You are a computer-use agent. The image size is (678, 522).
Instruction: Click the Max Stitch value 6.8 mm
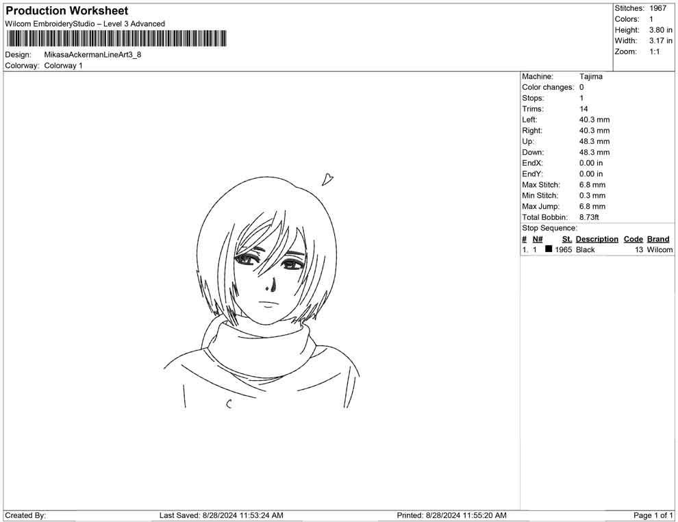click(x=592, y=185)
